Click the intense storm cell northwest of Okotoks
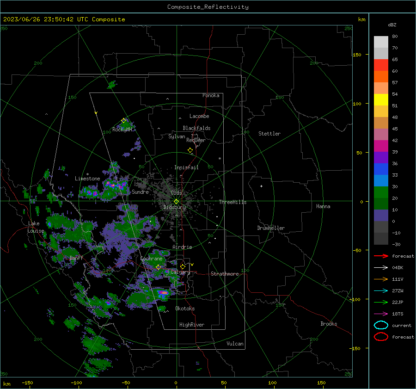The width and height of the screenshot is (416, 389). coord(163,293)
